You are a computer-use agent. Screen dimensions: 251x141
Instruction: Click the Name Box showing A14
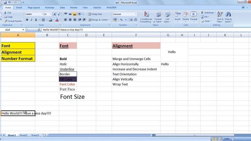[13, 30]
